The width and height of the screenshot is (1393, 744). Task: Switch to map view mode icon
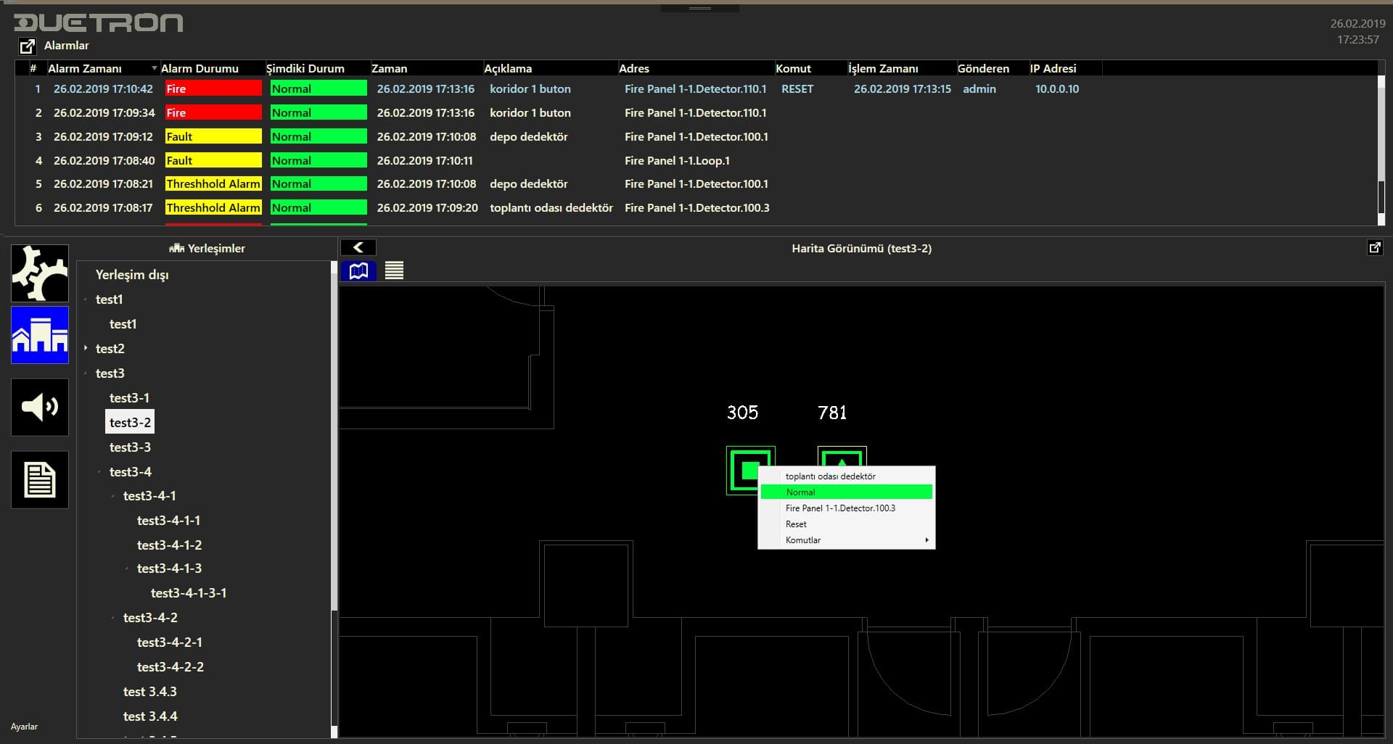[358, 271]
